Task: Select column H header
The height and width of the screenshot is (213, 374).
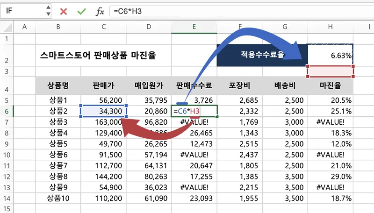Action: [x=331, y=27]
